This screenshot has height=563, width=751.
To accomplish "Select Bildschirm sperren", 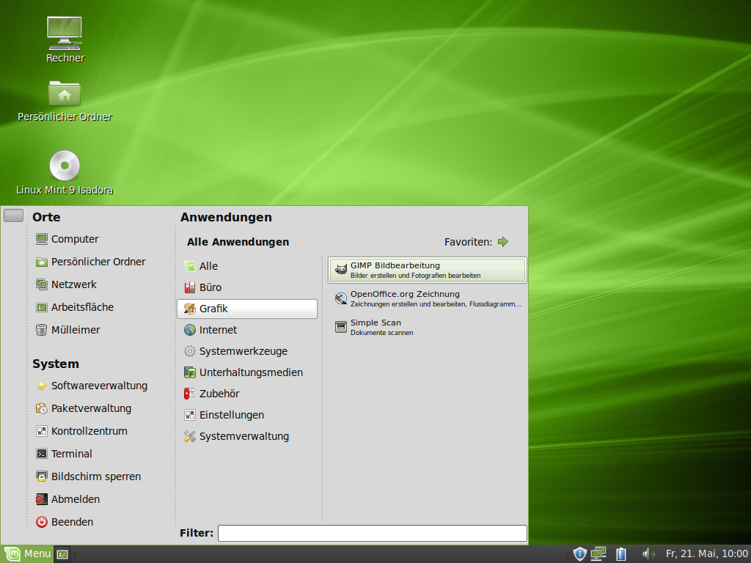I will click(96, 476).
